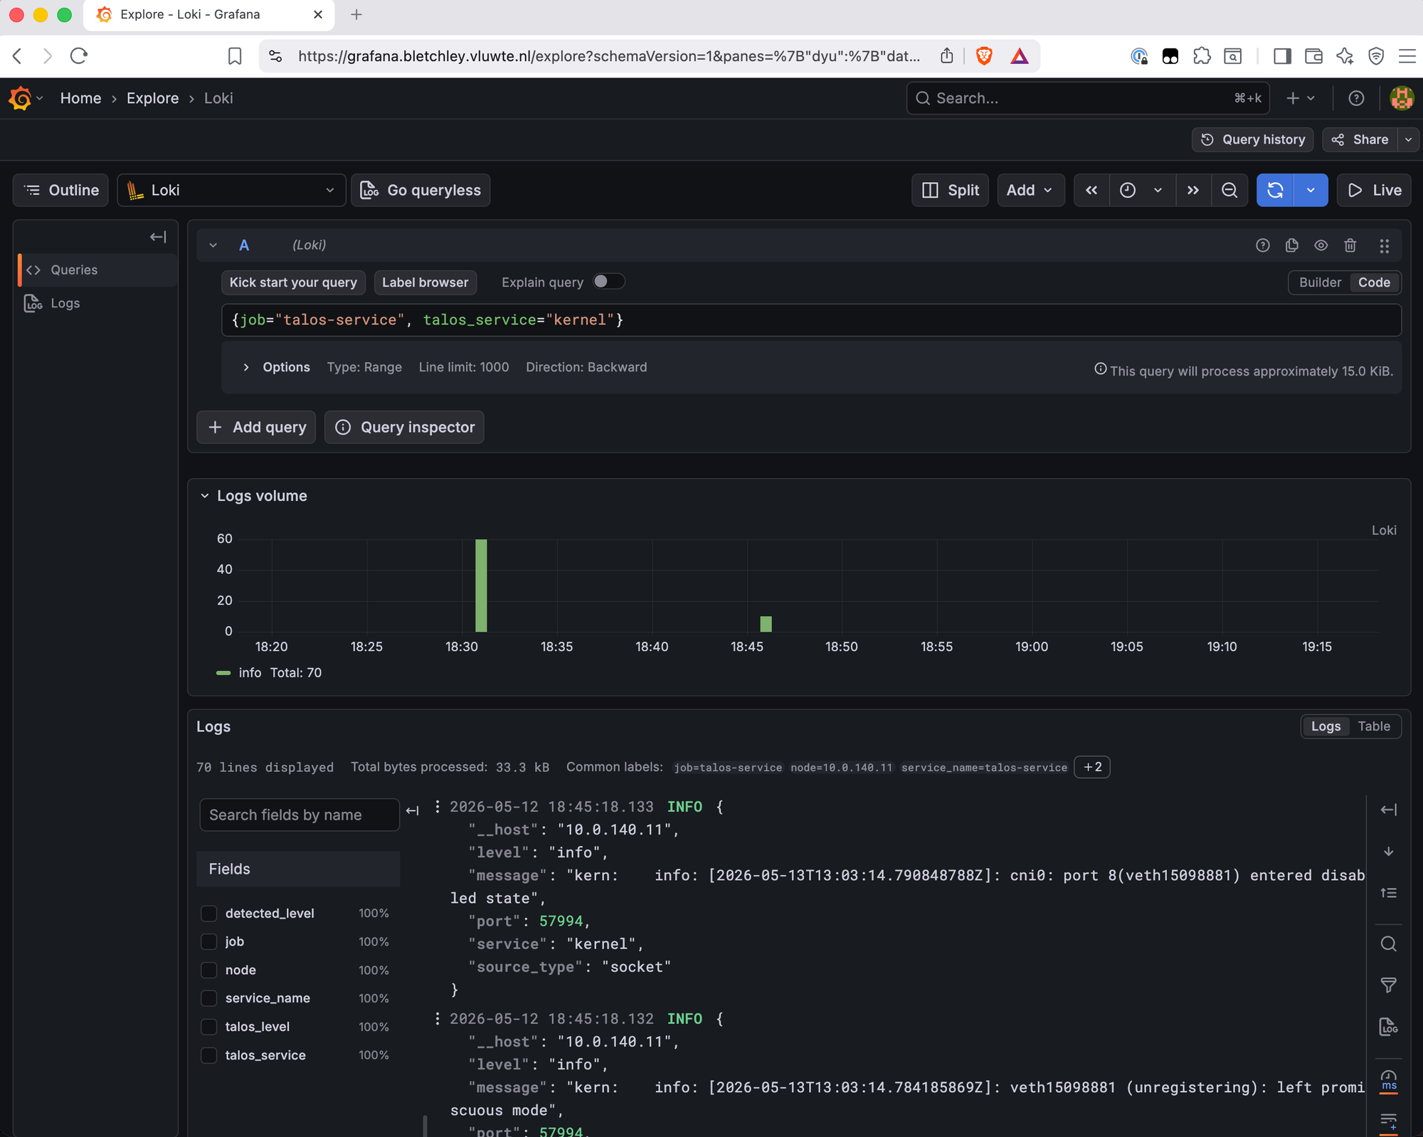Reload the browser page
This screenshot has width=1423, height=1137.
click(78, 55)
